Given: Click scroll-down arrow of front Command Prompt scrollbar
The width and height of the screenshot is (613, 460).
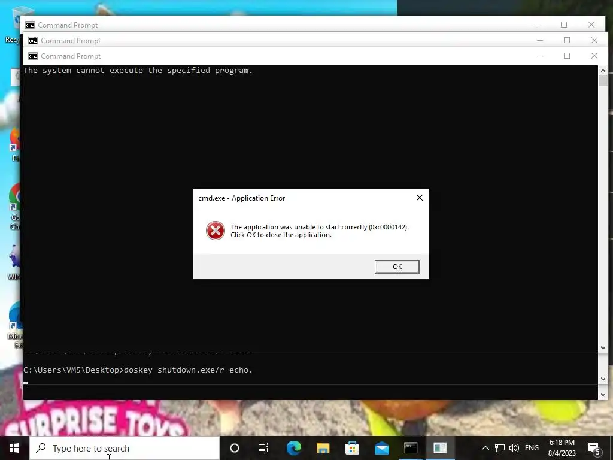Looking at the screenshot, I should click(603, 348).
